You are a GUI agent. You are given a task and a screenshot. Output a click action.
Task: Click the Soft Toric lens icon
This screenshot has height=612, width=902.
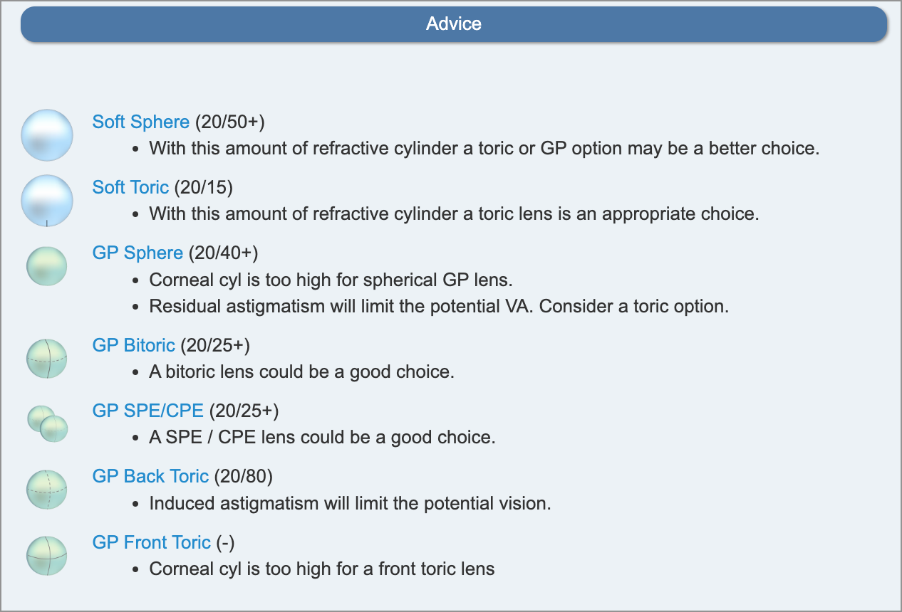pyautogui.click(x=47, y=201)
